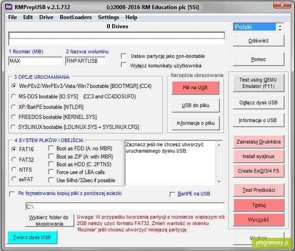Viewport: 295px width, 251px height.
Task: Click the C:\ copy path input field
Action: [125, 207]
